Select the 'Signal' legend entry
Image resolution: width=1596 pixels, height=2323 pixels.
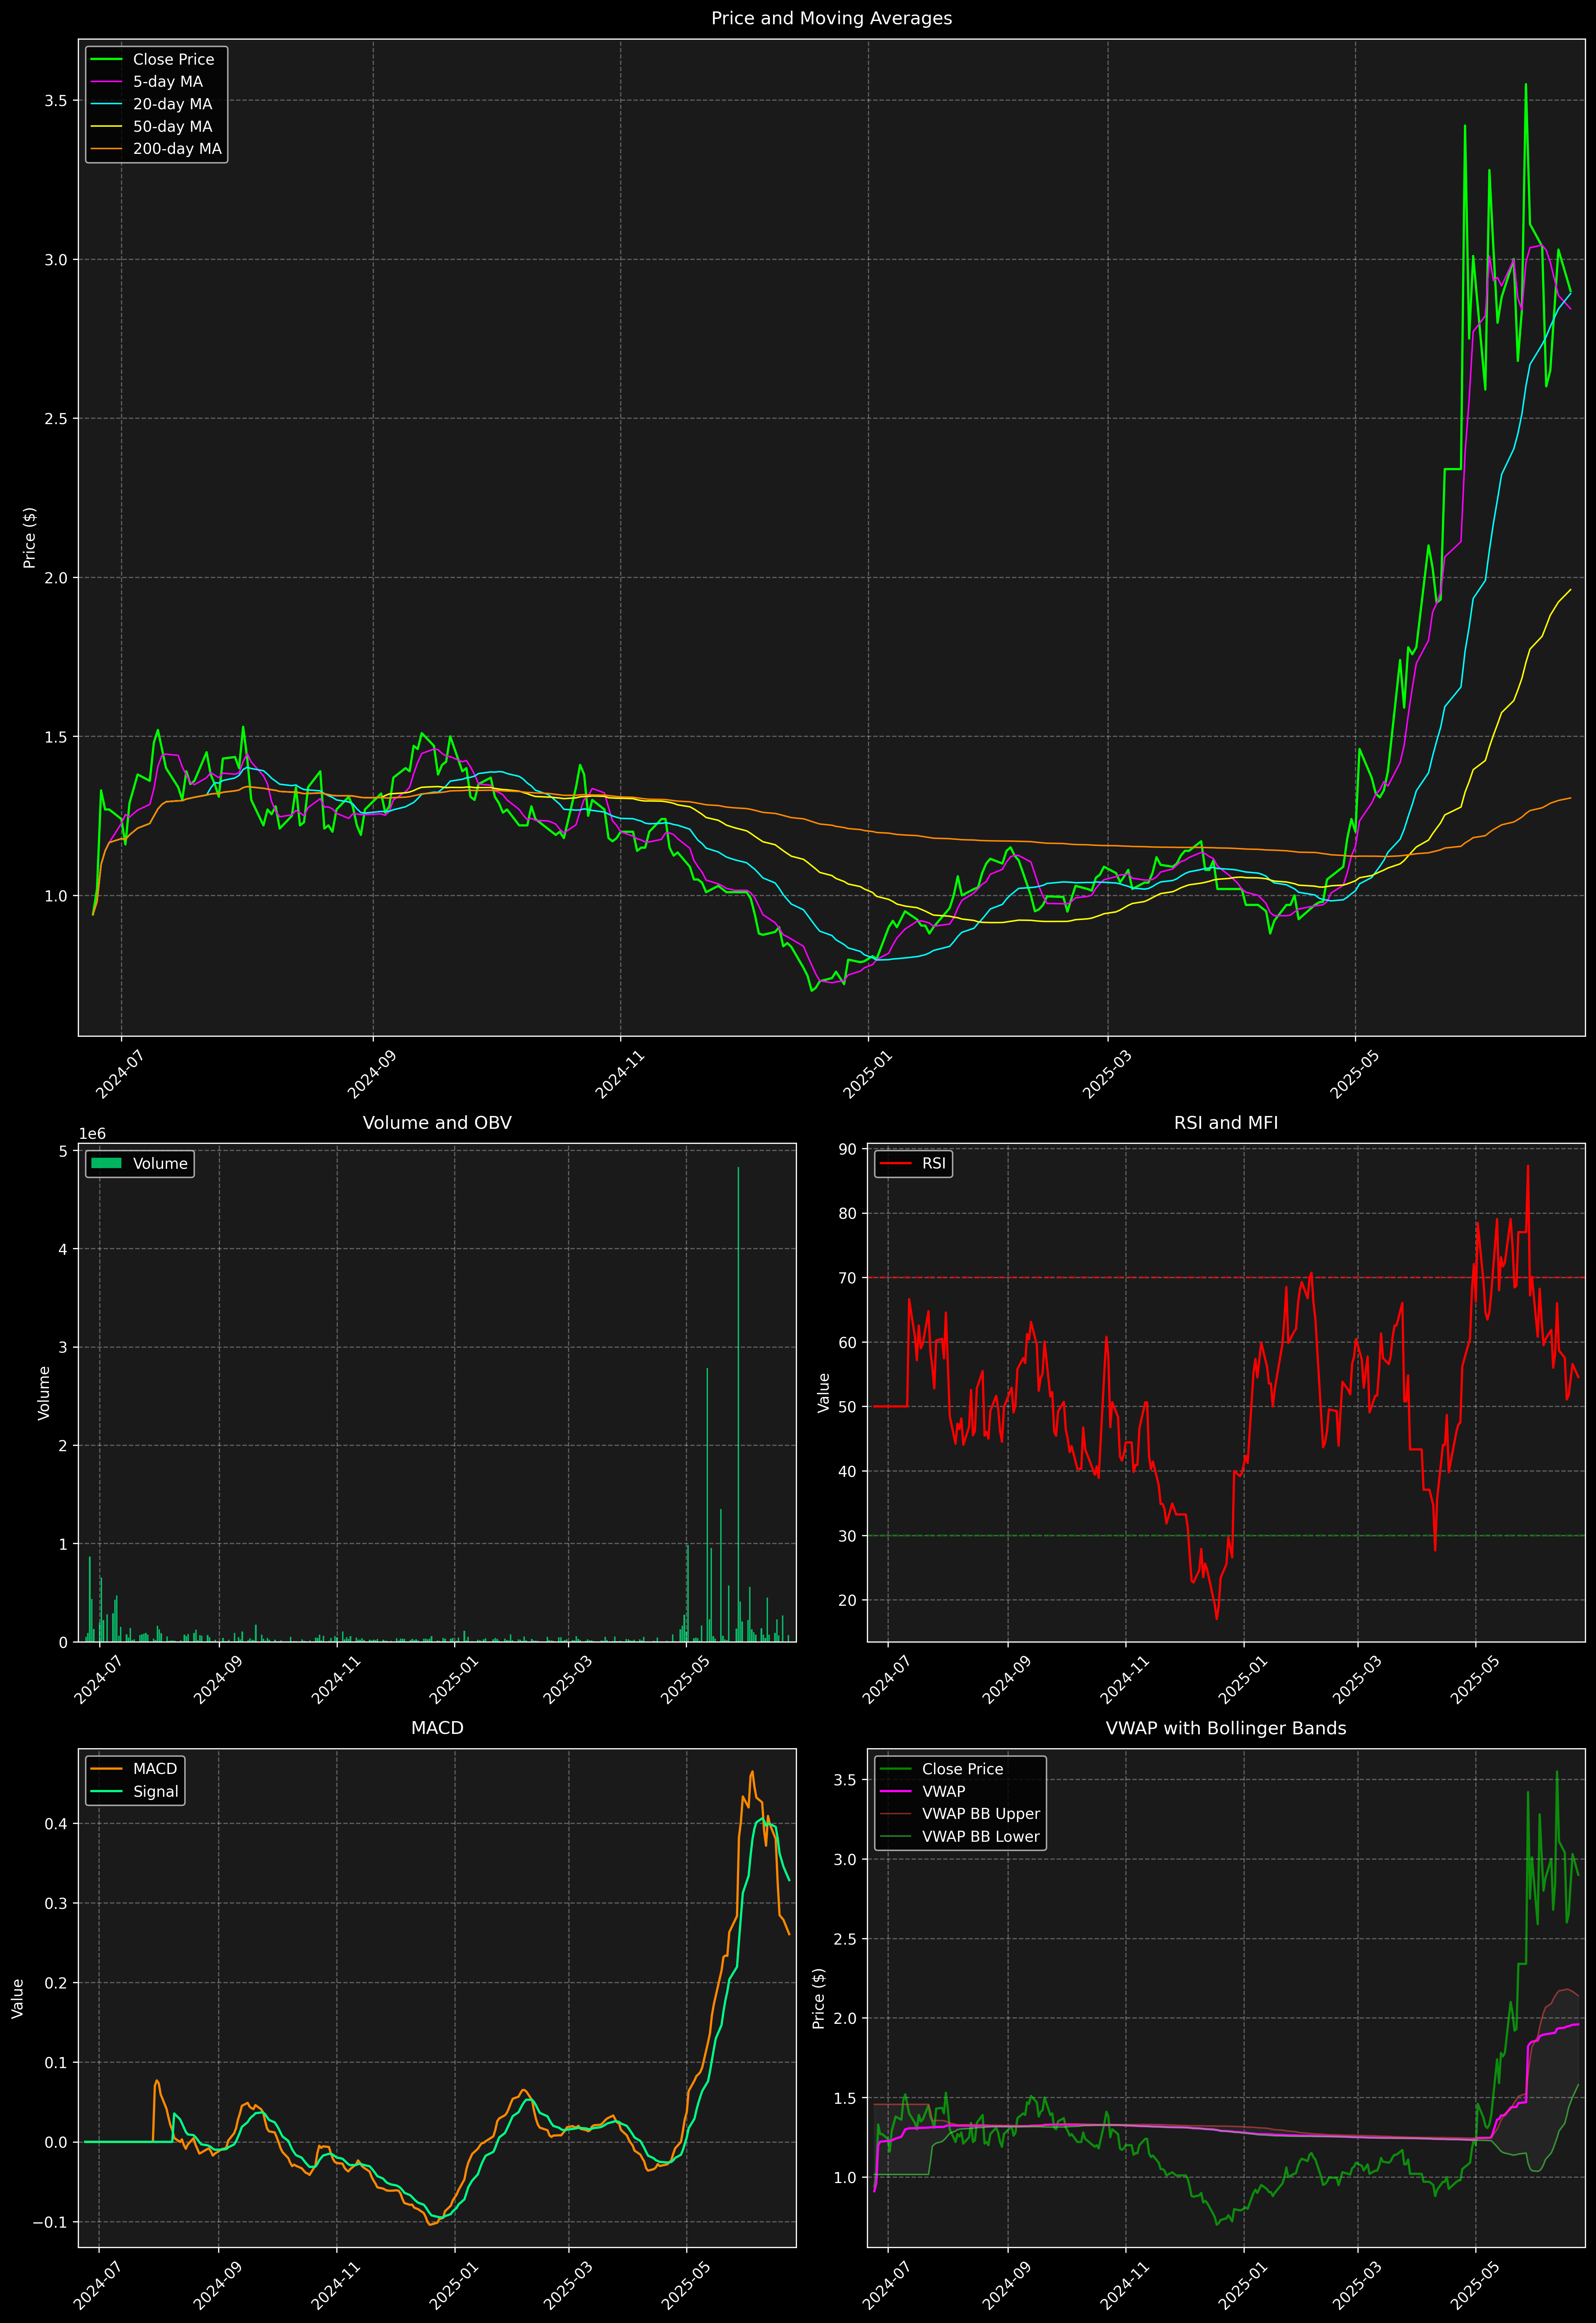tap(135, 1792)
